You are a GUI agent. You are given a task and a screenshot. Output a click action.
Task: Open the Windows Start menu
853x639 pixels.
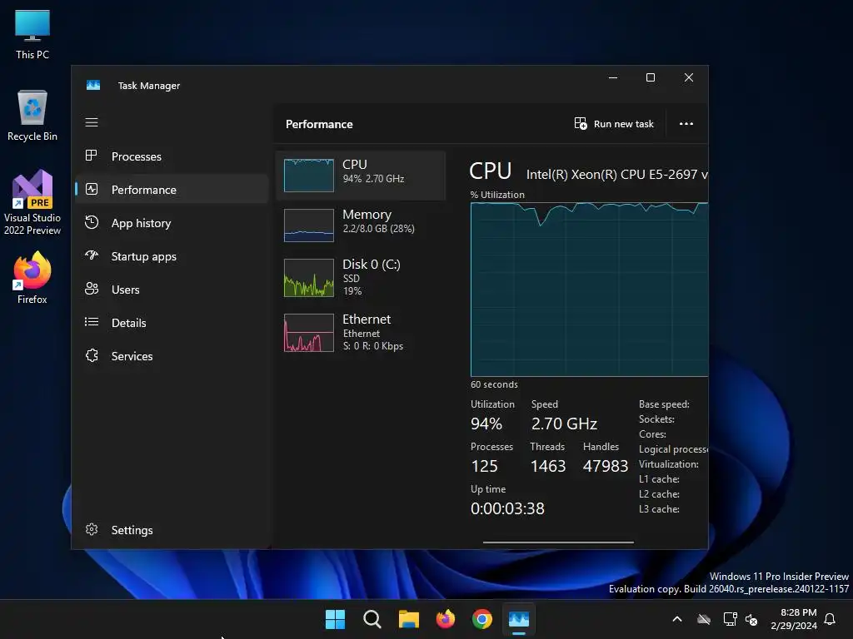[335, 619]
